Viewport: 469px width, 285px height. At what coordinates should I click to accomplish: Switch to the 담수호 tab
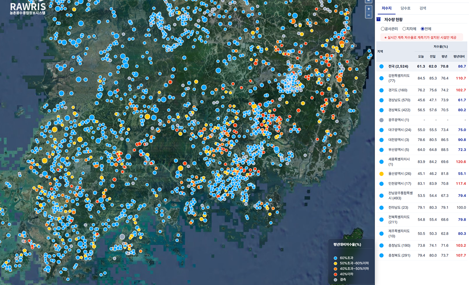tap(405, 8)
